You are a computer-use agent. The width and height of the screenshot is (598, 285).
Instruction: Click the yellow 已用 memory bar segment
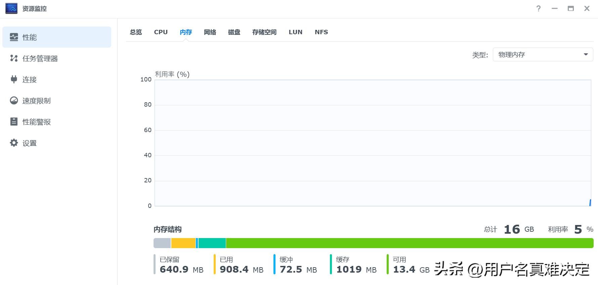[183, 243]
